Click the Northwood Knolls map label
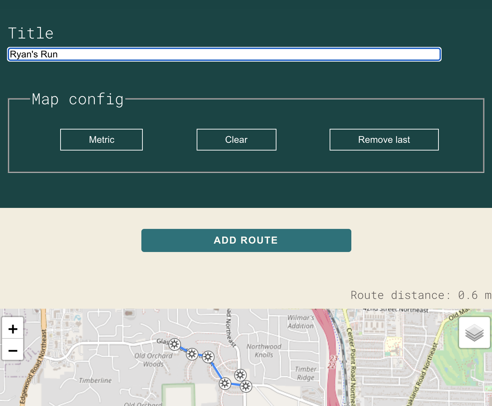The height and width of the screenshot is (406, 492). coord(264,350)
